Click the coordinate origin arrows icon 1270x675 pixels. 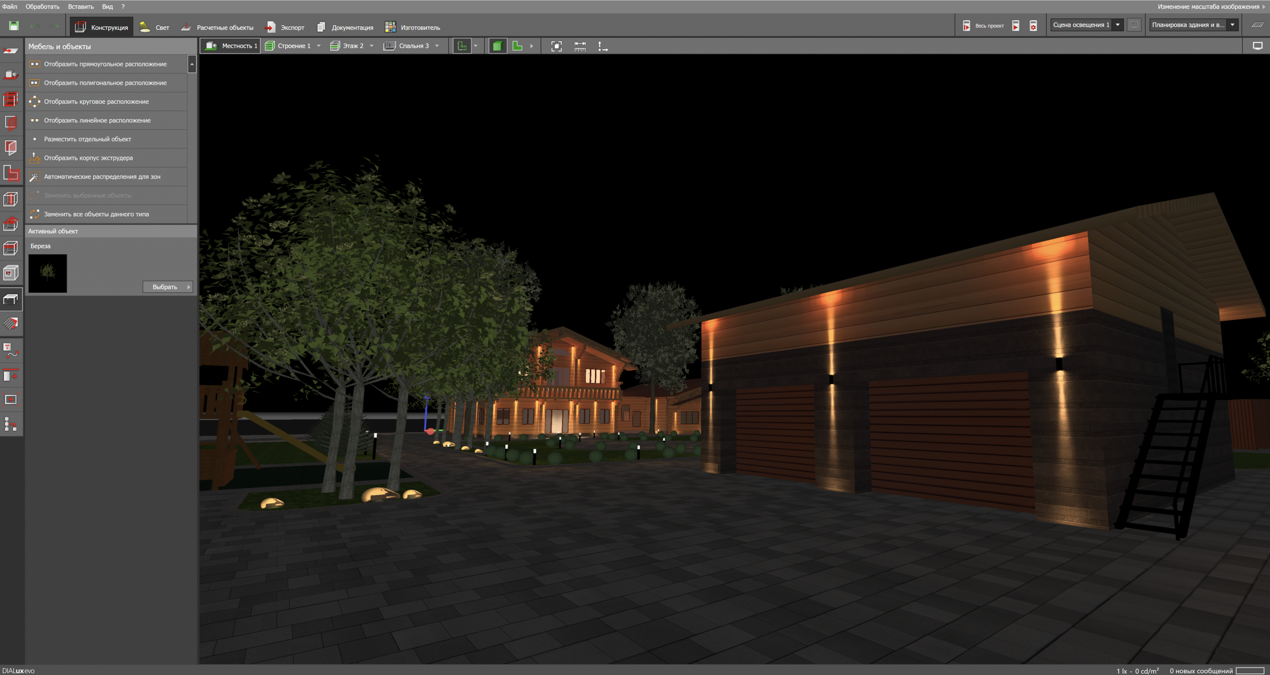coord(602,46)
